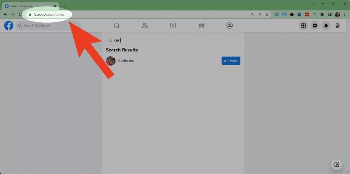Click the Poke button for Curtis Joe

(x=231, y=61)
